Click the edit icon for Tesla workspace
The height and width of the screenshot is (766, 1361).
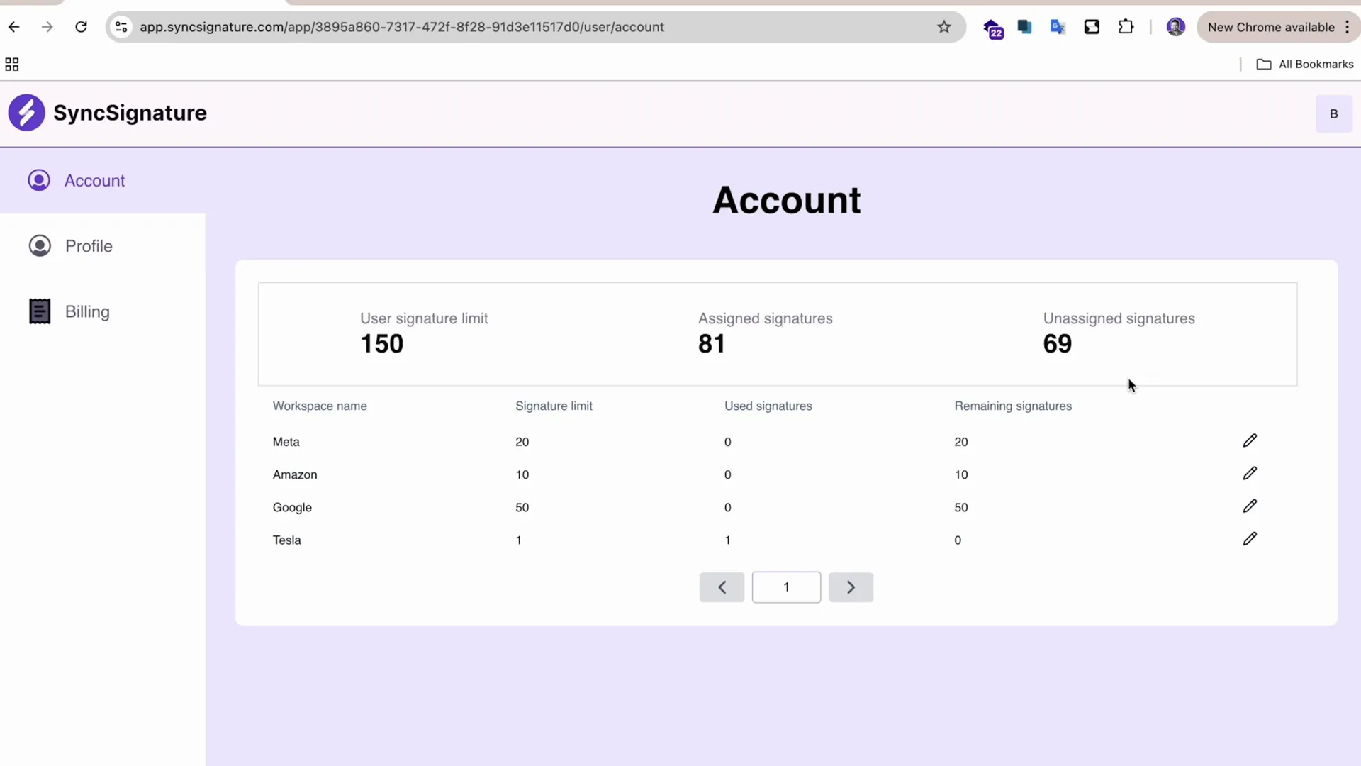1250,539
